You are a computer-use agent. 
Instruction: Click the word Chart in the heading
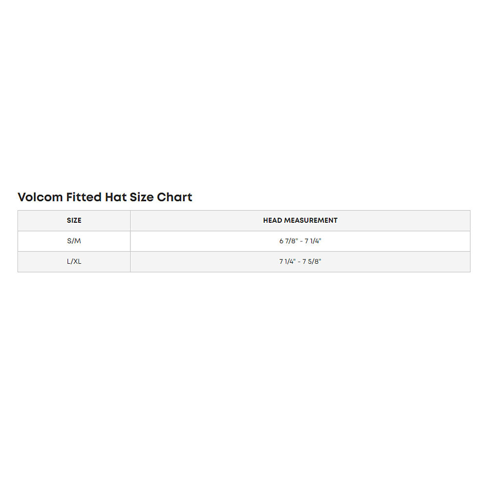point(174,197)
